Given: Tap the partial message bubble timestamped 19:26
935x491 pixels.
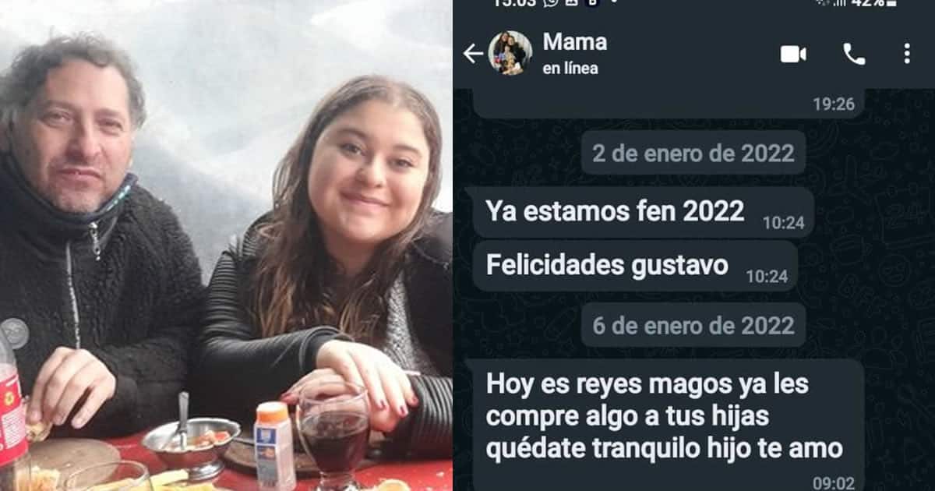Looking at the screenshot, I should tap(669, 103).
